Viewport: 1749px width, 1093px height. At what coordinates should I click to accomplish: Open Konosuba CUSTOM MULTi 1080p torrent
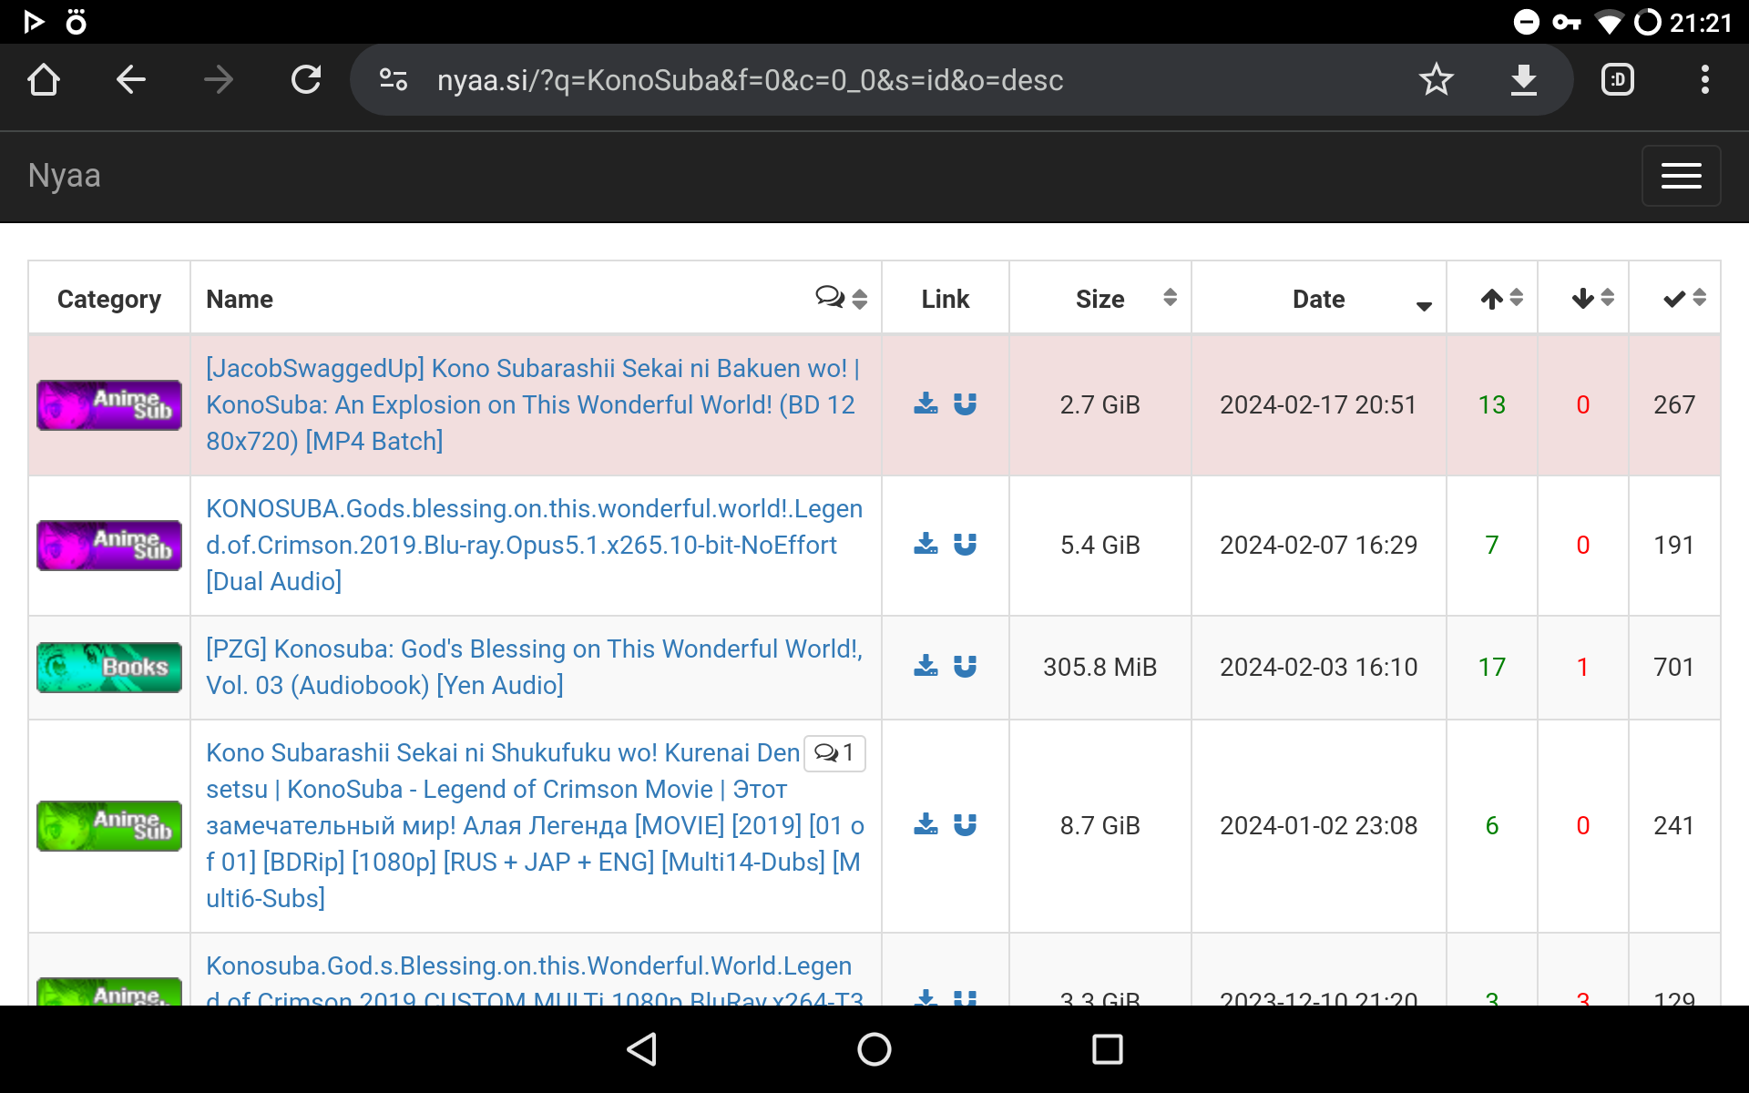click(x=534, y=982)
